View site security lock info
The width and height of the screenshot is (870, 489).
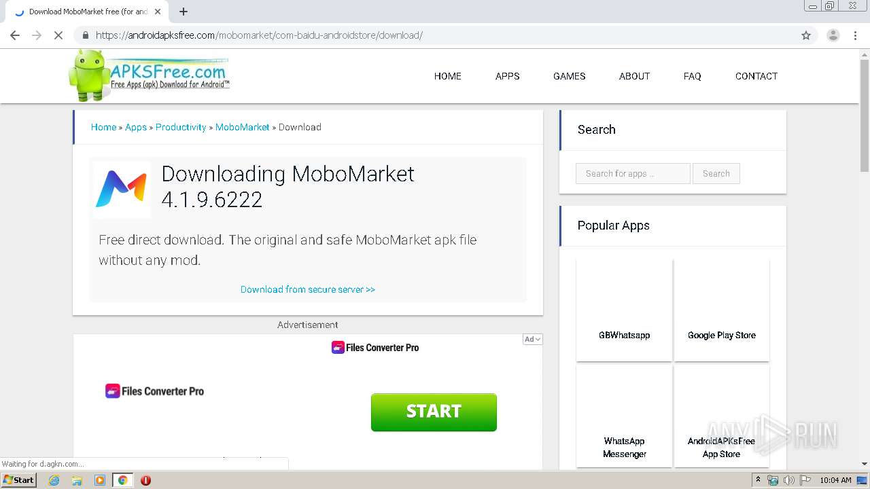coord(85,35)
